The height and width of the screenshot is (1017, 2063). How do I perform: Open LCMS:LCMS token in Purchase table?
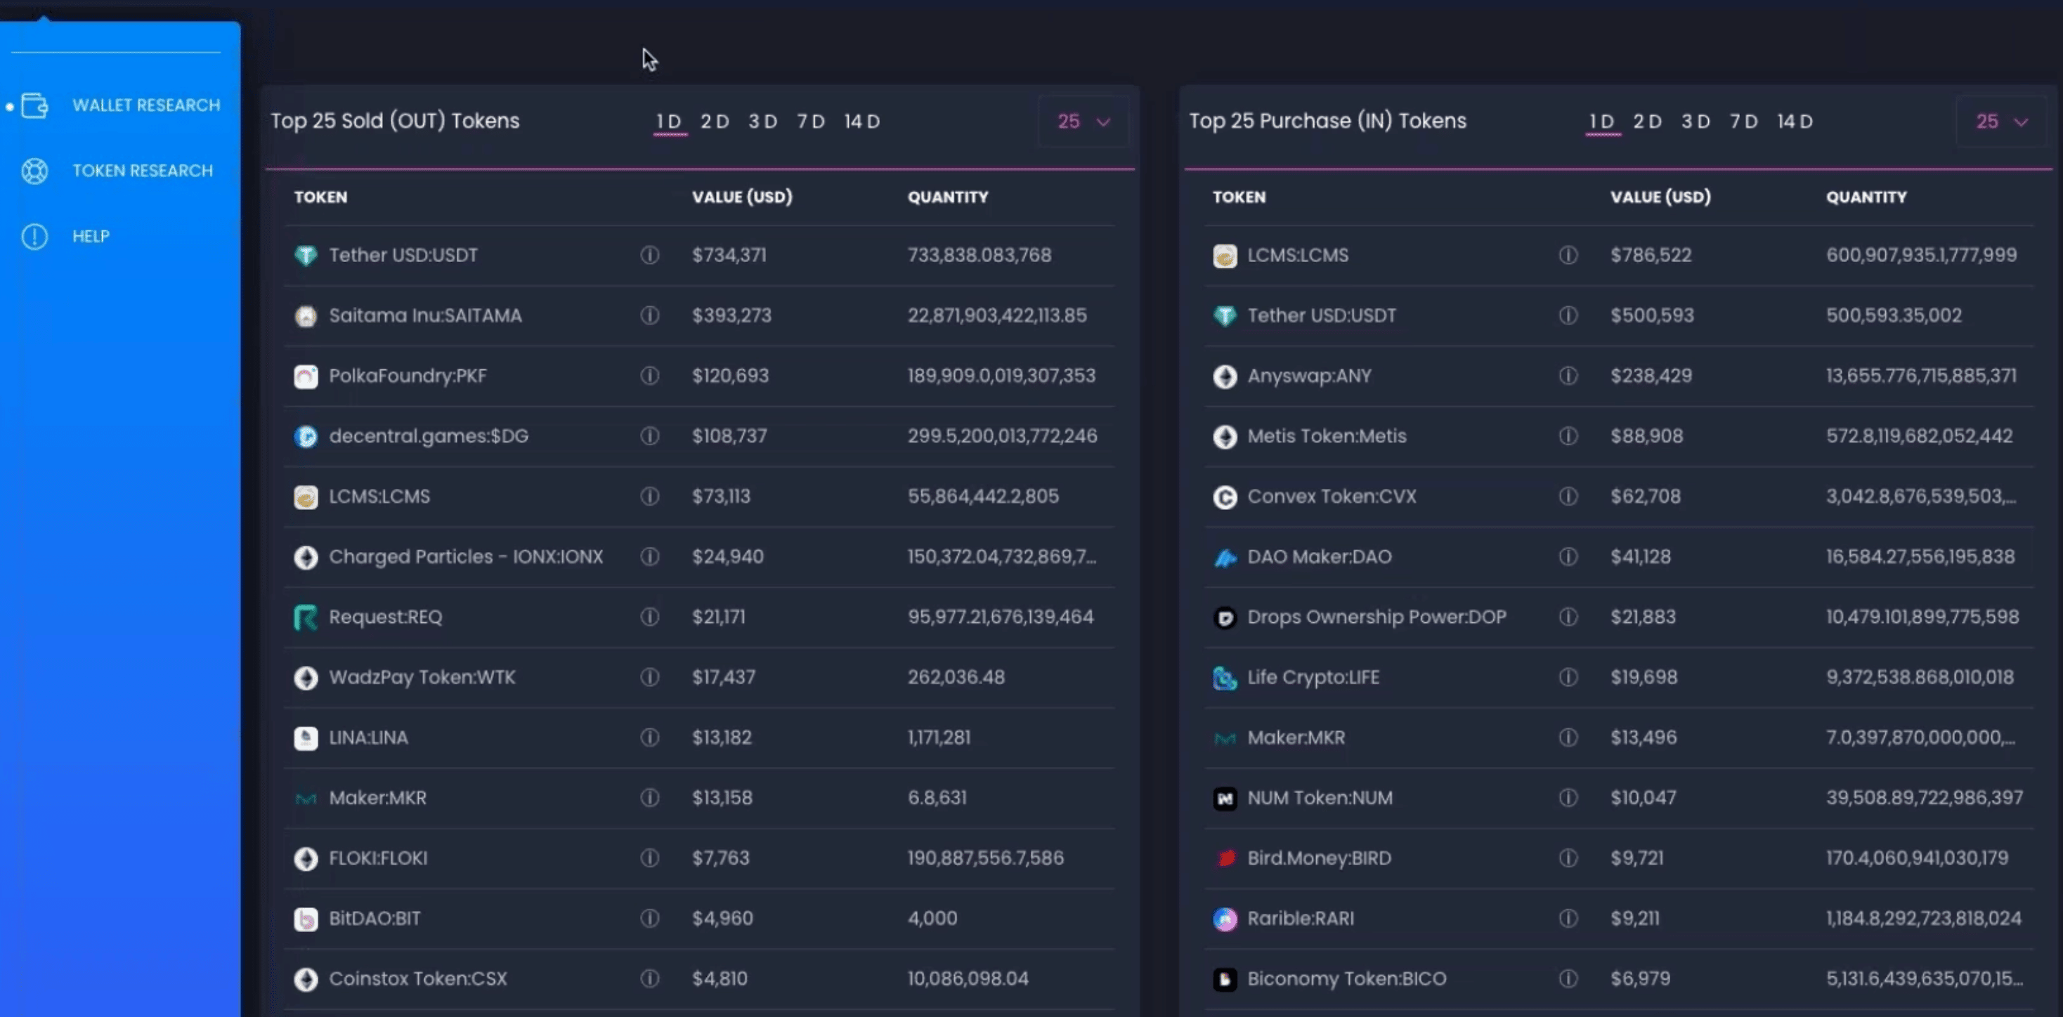(1297, 256)
